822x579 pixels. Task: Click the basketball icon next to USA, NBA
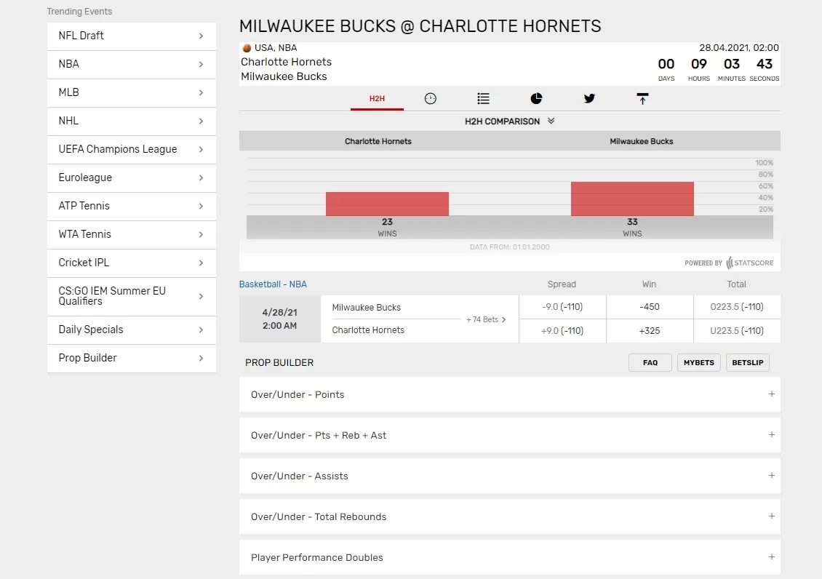pos(247,48)
